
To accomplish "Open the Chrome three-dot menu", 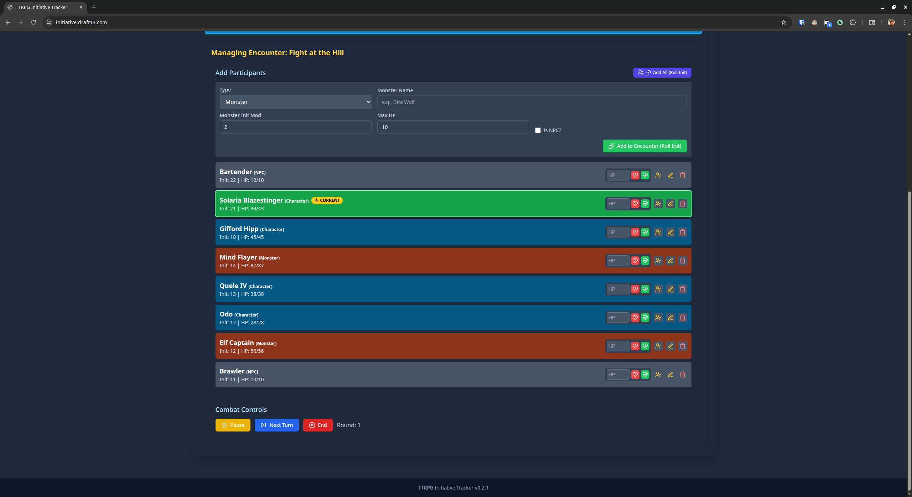I will pos(904,22).
